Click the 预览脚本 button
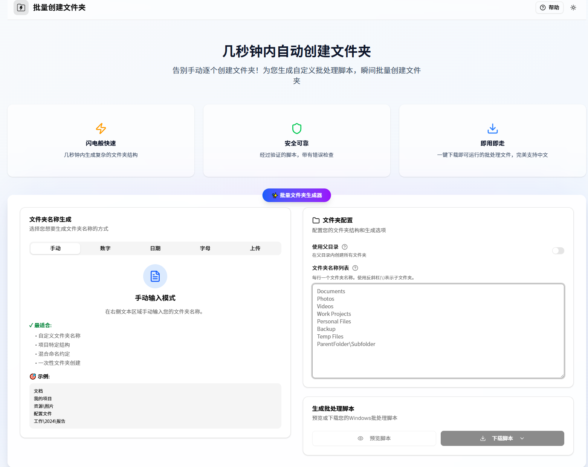Screen dimensions: 588x467 [374, 438]
